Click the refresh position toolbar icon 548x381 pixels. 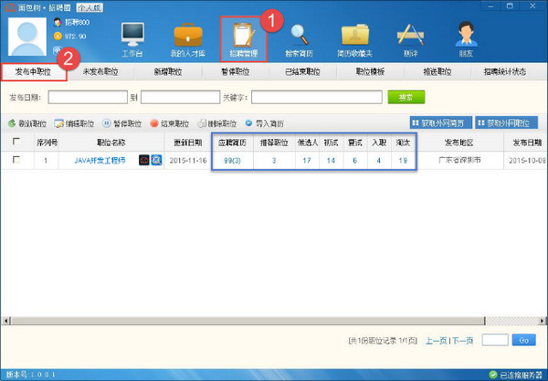12,123
